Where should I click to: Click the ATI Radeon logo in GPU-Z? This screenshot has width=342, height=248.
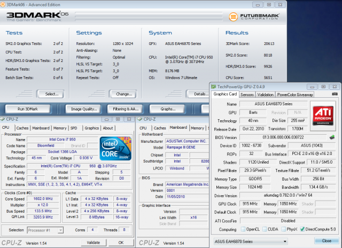[x=323, y=115]
